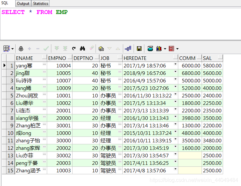Click the curved arrow refresh icon

point(74,49)
